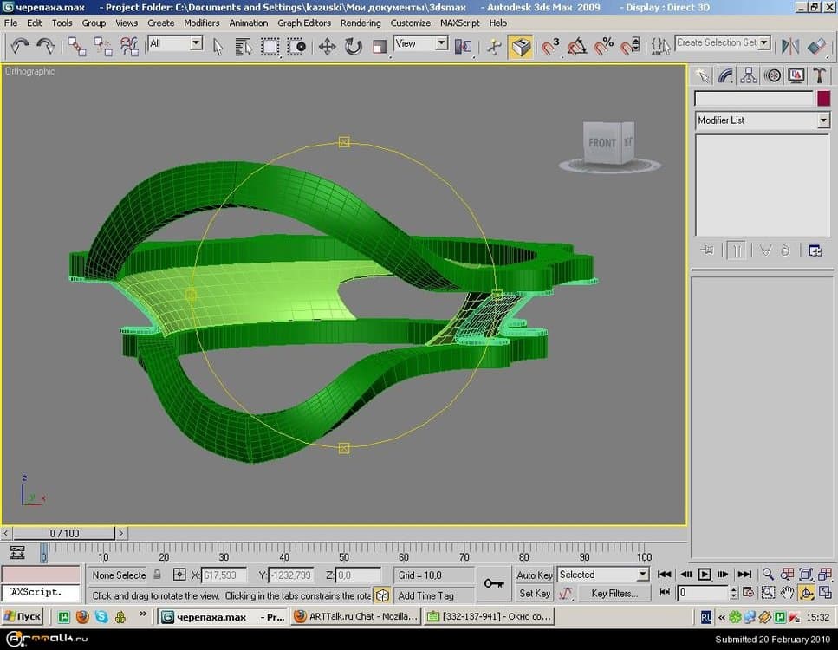This screenshot has width=838, height=650.
Task: Open the 'View' reference coordinate dropdown
Action: tap(420, 43)
